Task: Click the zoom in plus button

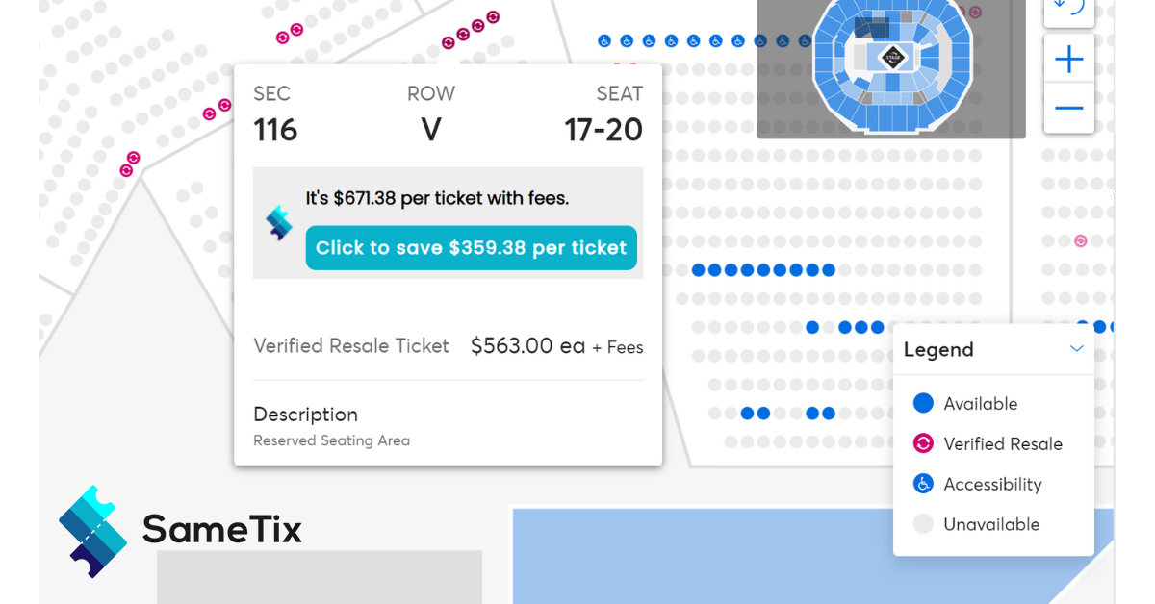Action: coord(1068,61)
